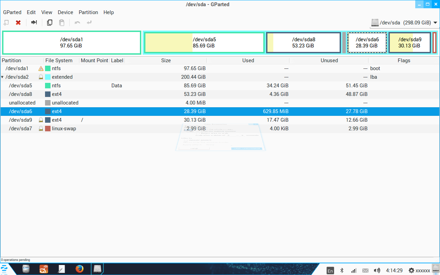This screenshot has height=275, width=440.
Task: Open the View menu
Action: pyautogui.click(x=47, y=12)
